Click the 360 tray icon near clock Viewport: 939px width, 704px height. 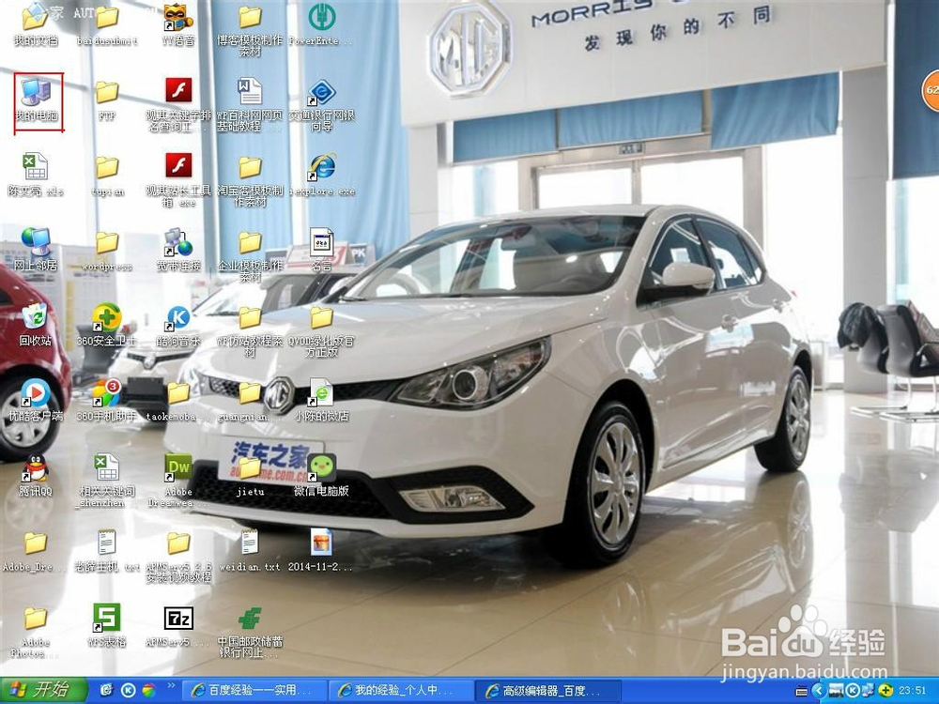pos(885,690)
